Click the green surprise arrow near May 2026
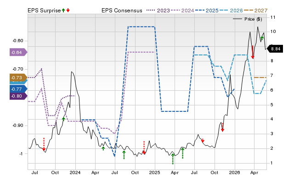294x175 pixels. (x=262, y=38)
